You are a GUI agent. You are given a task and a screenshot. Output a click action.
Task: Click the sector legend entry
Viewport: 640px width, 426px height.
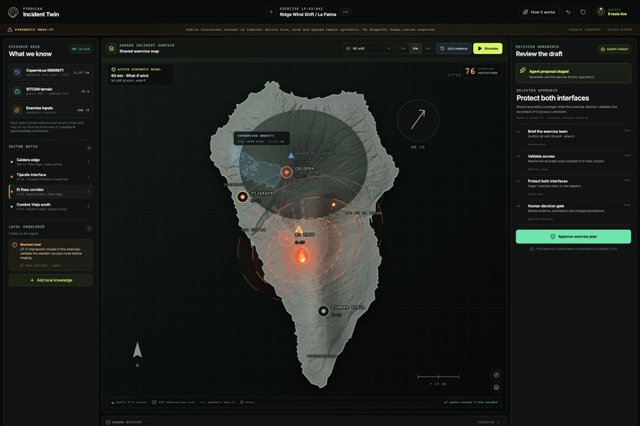click(248, 402)
